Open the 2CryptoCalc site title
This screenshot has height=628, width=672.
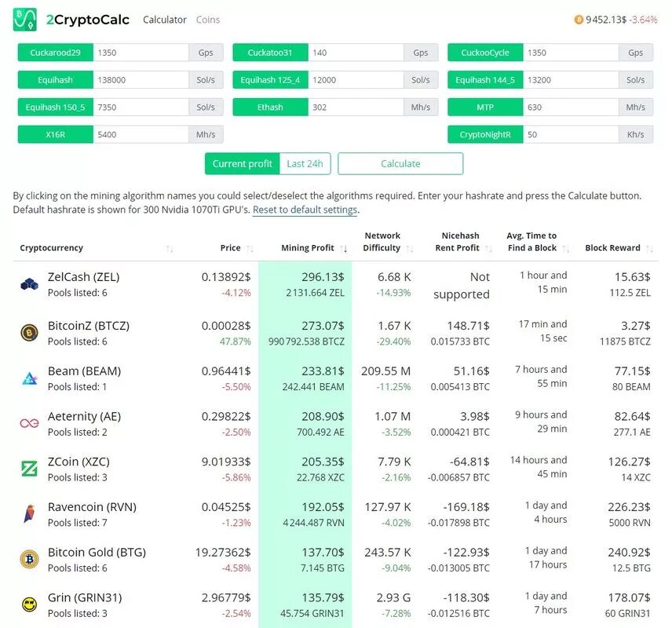(x=88, y=20)
